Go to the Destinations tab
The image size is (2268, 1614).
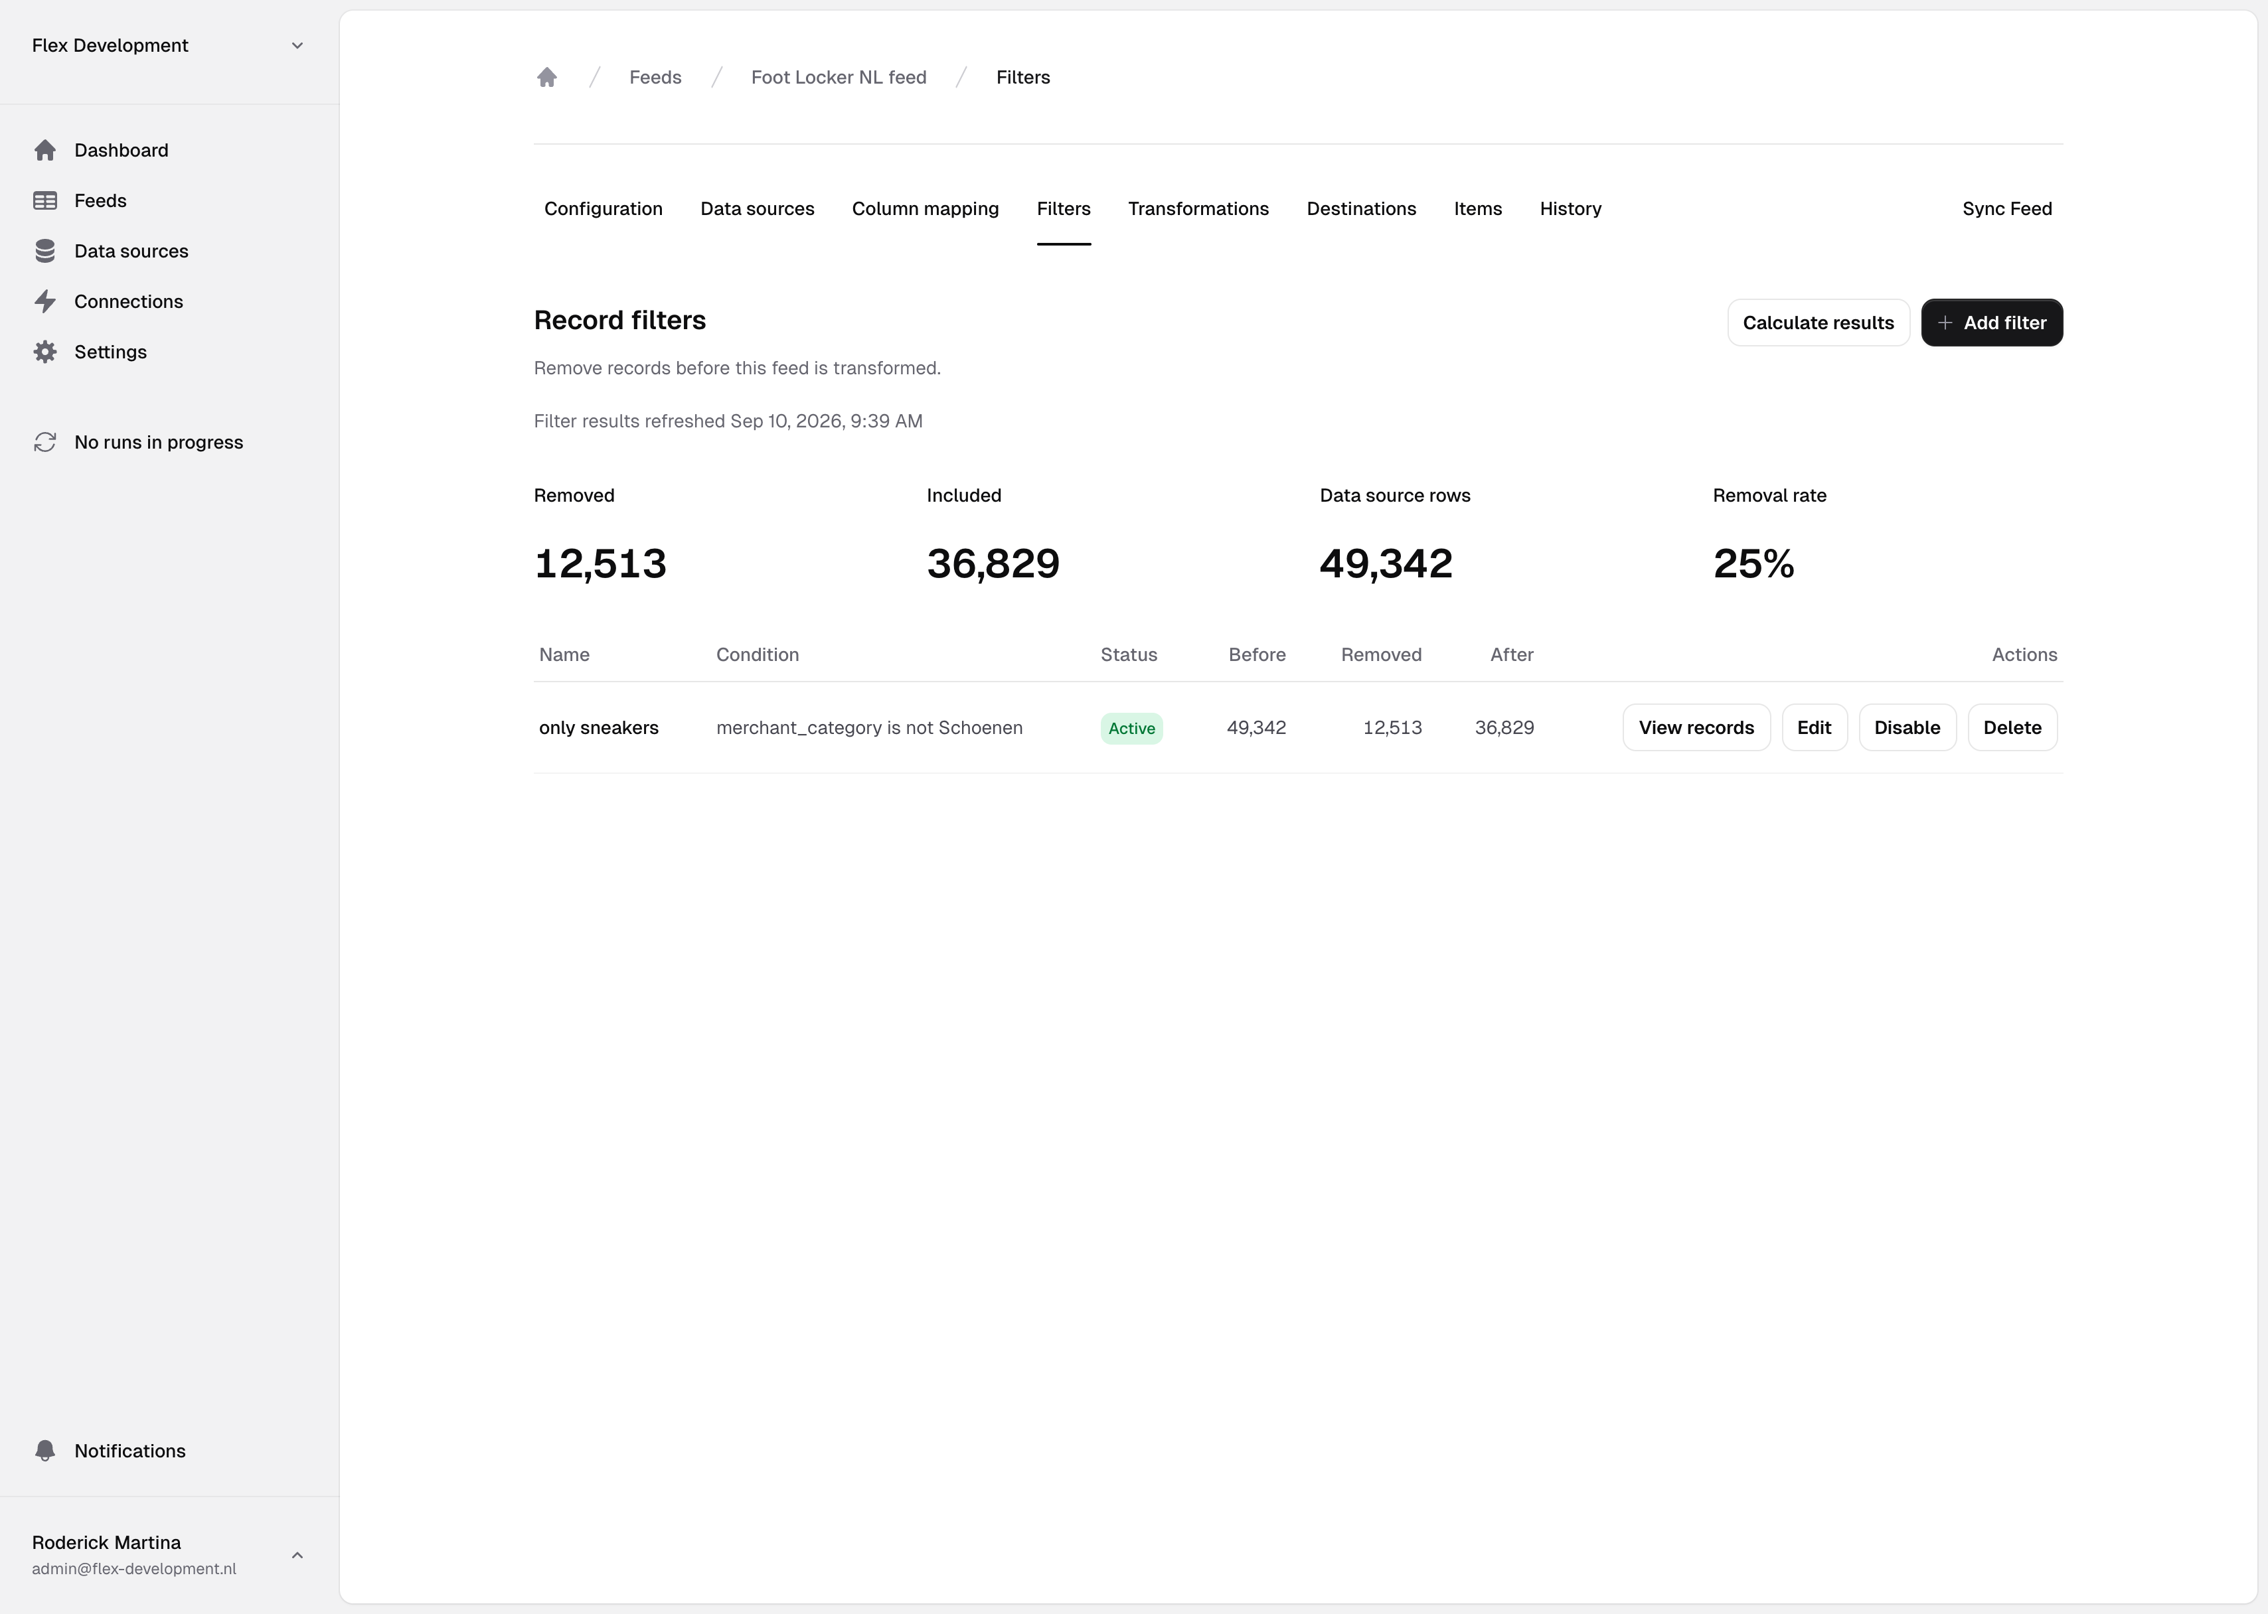click(x=1361, y=208)
